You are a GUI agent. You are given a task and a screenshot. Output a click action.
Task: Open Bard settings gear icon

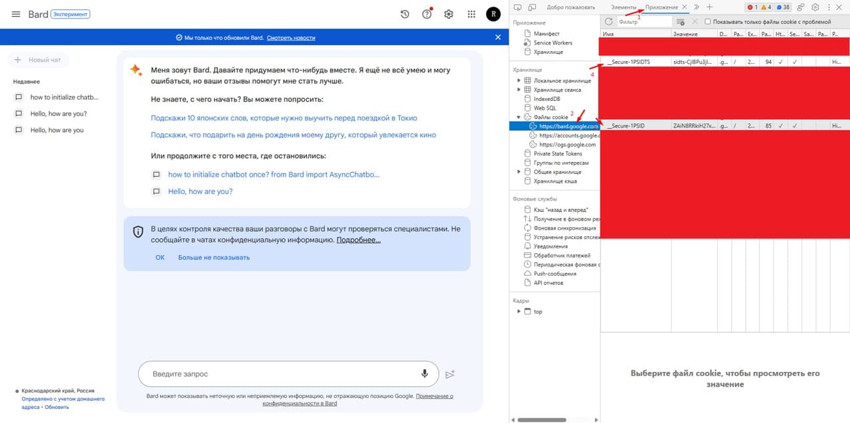pyautogui.click(x=449, y=14)
